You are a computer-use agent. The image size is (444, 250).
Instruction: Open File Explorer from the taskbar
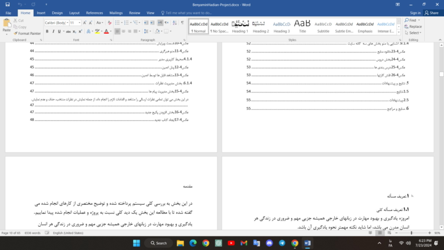point(180,243)
